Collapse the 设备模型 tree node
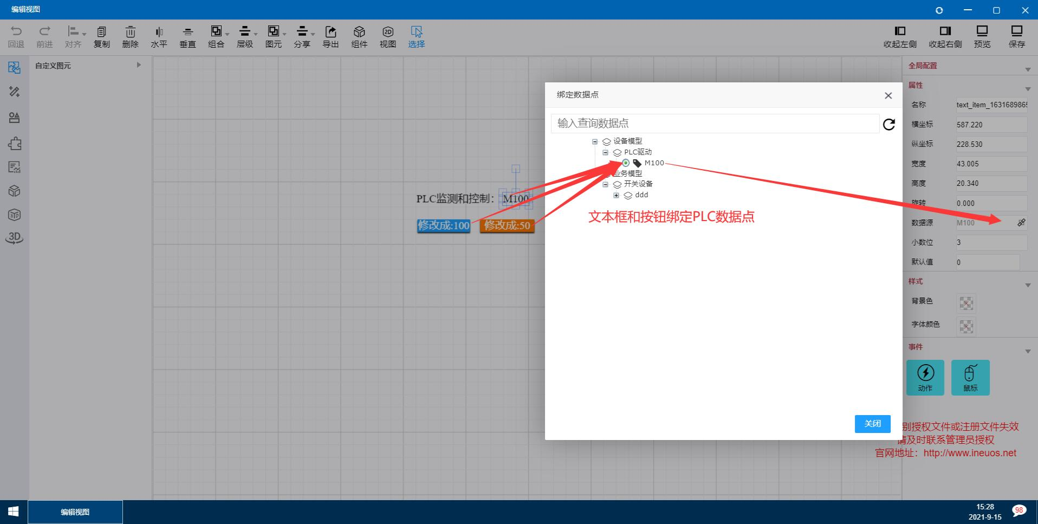 click(595, 141)
